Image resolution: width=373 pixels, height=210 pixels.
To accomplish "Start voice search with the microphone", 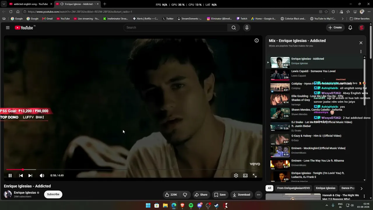I will pyautogui.click(x=247, y=27).
